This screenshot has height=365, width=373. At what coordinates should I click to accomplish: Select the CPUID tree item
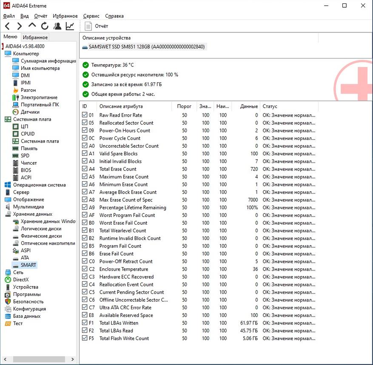(28, 134)
